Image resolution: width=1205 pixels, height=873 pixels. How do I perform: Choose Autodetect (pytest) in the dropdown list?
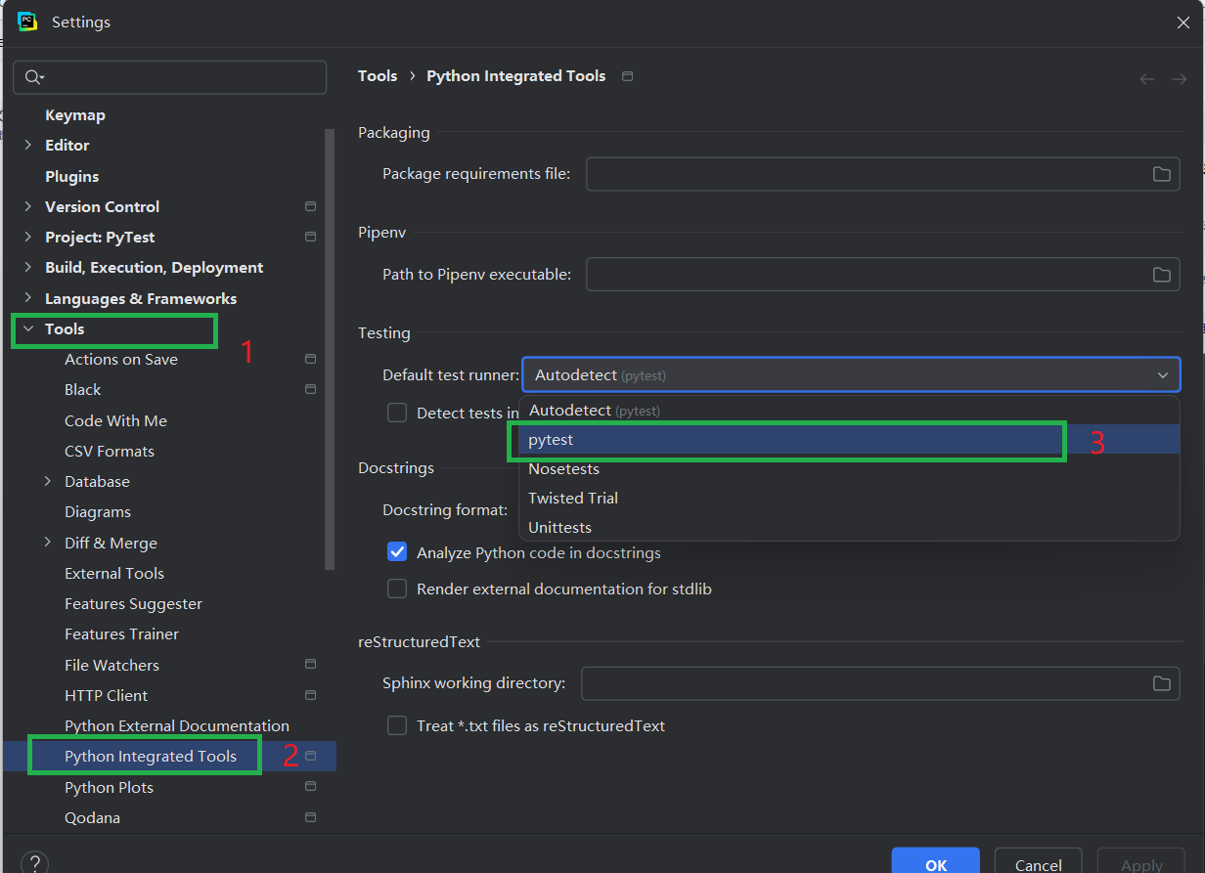pos(849,411)
